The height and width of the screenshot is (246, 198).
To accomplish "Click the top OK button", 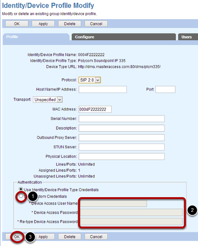I will pyautogui.click(x=17, y=24).
